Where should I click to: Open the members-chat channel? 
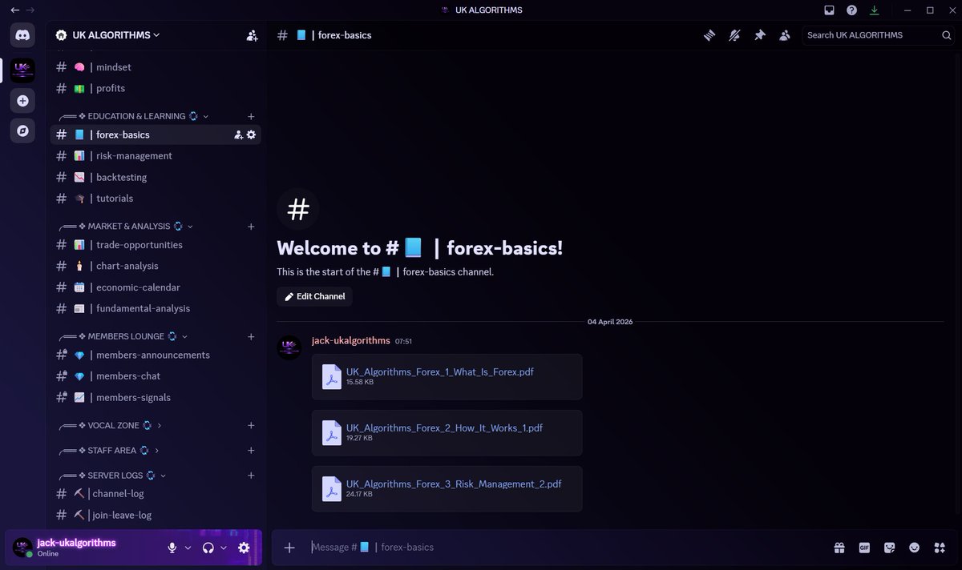tap(156, 376)
